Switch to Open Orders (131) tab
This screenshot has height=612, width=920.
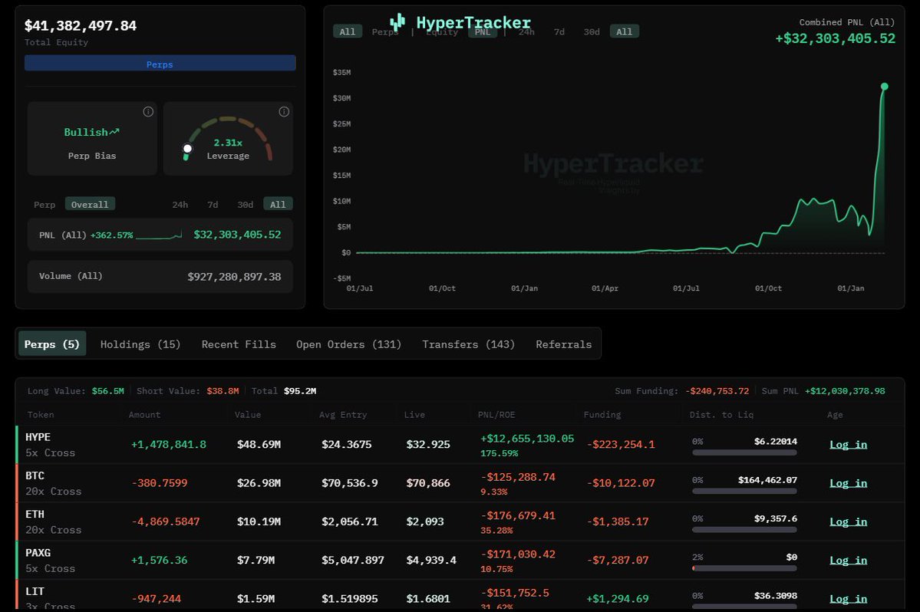pyautogui.click(x=348, y=344)
